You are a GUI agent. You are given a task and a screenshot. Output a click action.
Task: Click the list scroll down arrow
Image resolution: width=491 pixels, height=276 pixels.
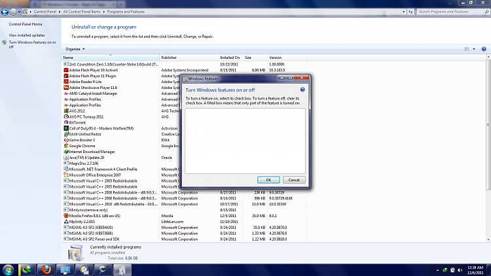point(488,239)
